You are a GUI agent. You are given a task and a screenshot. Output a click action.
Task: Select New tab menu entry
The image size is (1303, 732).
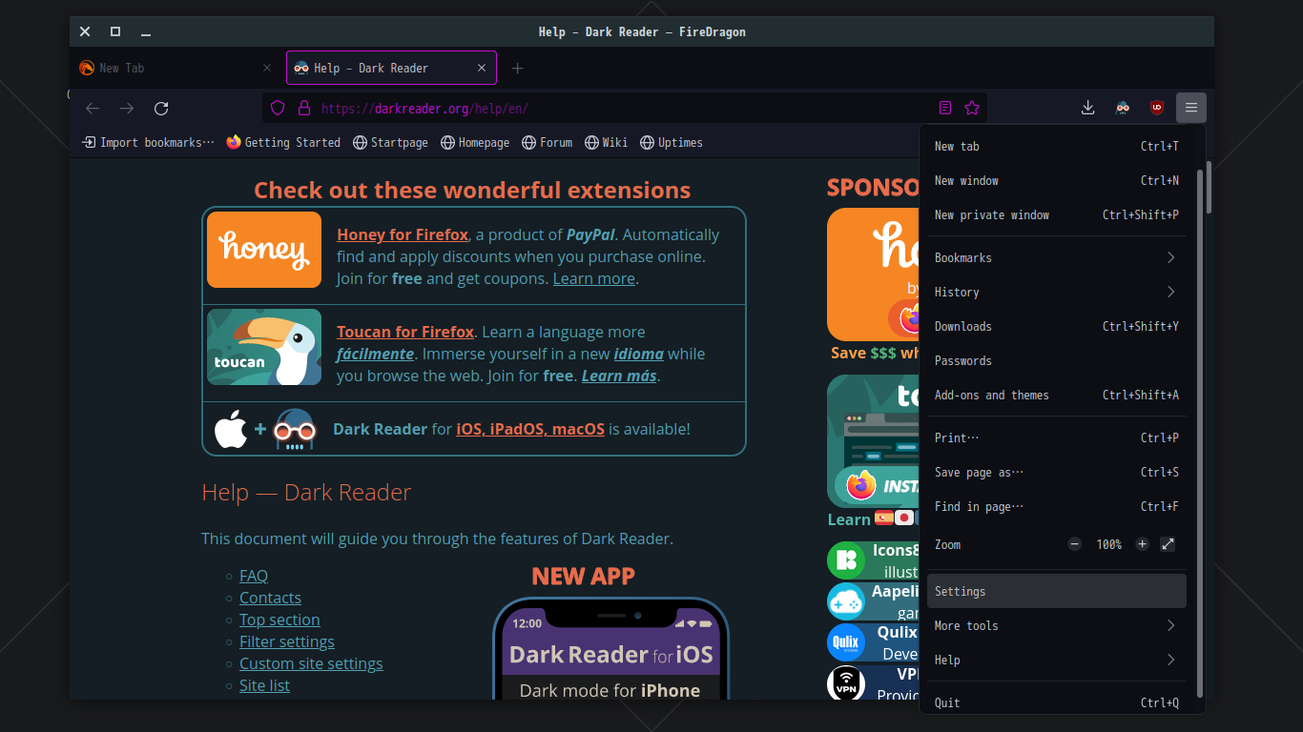(x=1057, y=146)
